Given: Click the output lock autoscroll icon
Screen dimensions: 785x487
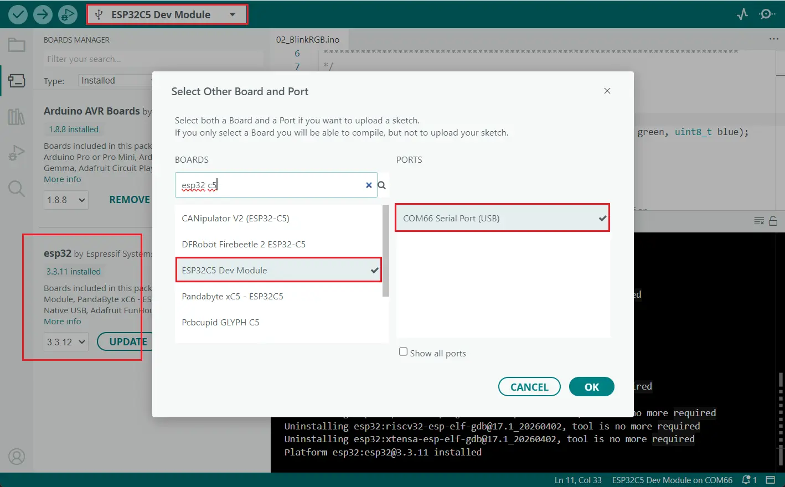Looking at the screenshot, I should 773,221.
